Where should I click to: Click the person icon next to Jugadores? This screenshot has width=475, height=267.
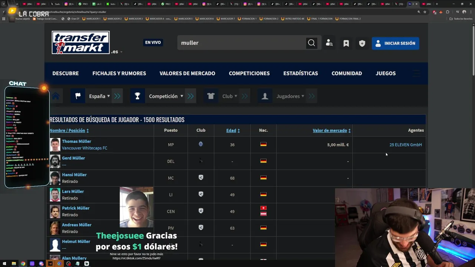(265, 96)
